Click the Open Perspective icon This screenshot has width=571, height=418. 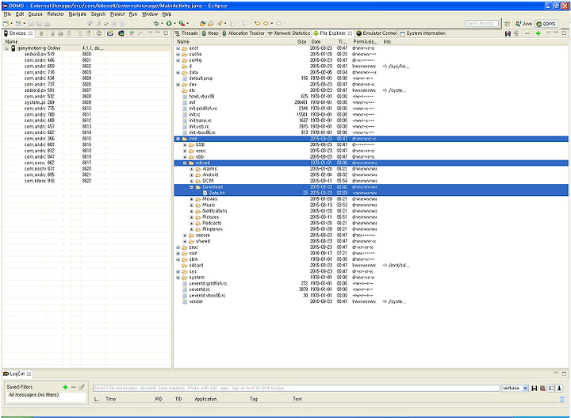coord(508,24)
